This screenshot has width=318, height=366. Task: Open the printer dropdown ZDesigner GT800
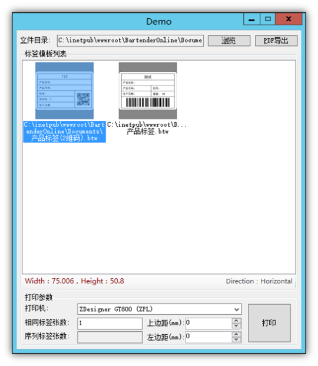159,309
